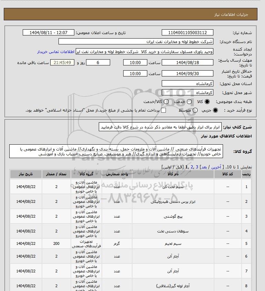Click quantity 200 in the سیم لحیم row
265x291 pixels.
coord(56,243)
